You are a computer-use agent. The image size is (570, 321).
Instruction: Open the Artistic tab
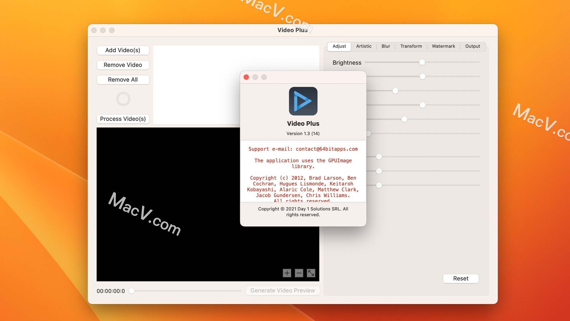tap(364, 46)
